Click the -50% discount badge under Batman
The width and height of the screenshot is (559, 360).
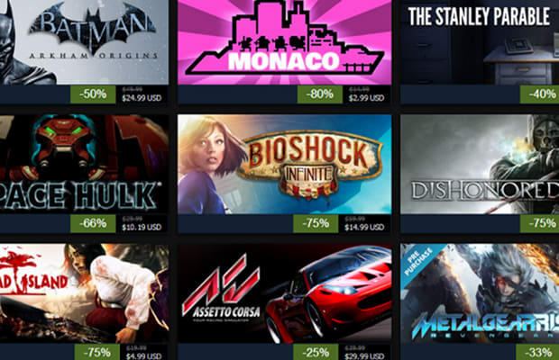(x=93, y=94)
